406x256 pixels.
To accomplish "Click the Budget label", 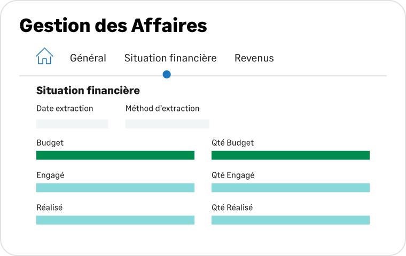I will pos(50,143).
